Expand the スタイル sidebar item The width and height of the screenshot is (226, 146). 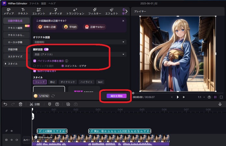click(16, 63)
